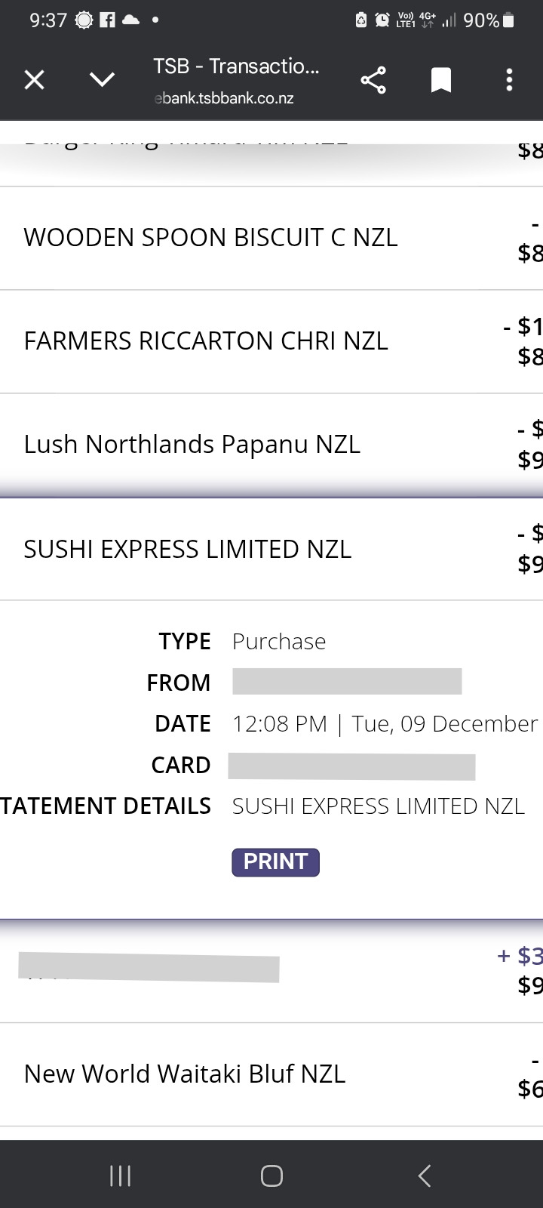Share the TSB transactions page

(373, 80)
